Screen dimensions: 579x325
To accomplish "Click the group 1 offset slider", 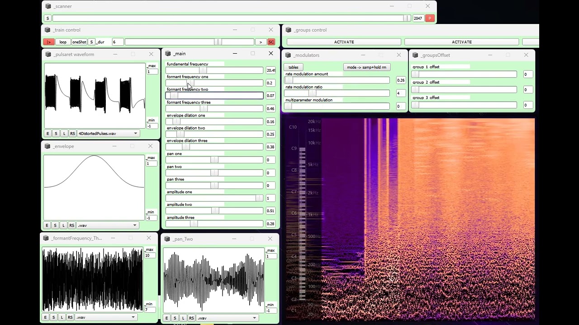I will coord(464,74).
